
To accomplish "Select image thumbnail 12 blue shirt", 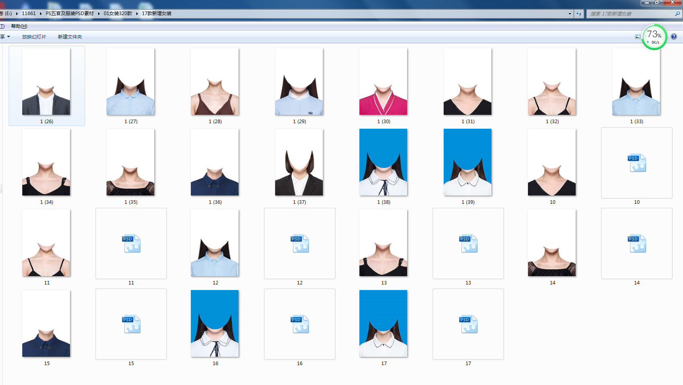I will tap(215, 243).
